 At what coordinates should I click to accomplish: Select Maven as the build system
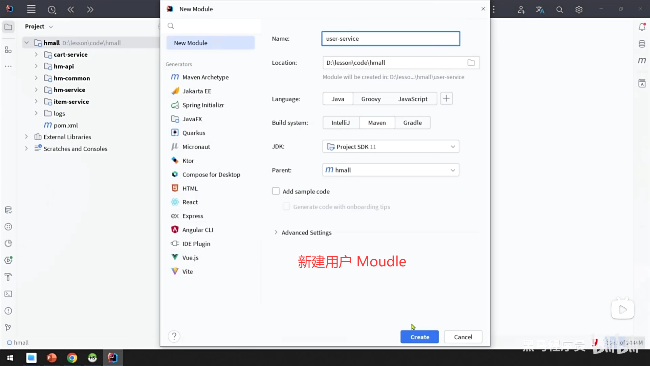[377, 123]
